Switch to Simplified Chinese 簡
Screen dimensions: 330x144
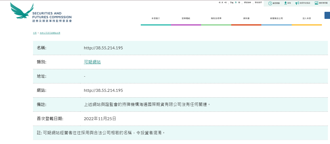click(x=239, y=2)
